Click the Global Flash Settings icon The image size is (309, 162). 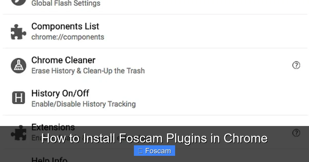(x=18, y=2)
